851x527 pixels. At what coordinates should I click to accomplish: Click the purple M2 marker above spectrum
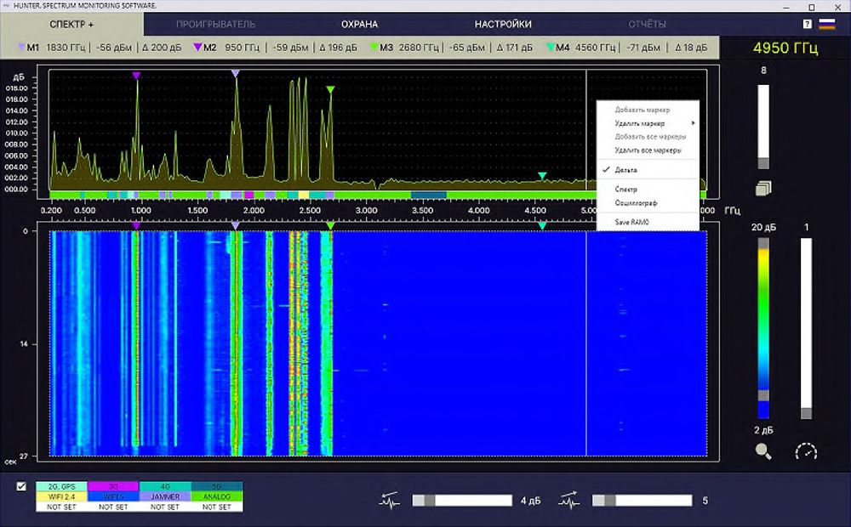pos(136,76)
